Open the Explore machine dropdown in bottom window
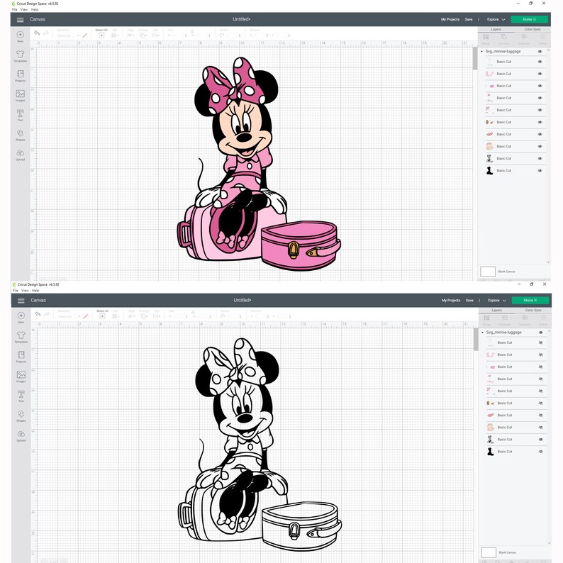Screen dimensions: 563x563 point(496,300)
